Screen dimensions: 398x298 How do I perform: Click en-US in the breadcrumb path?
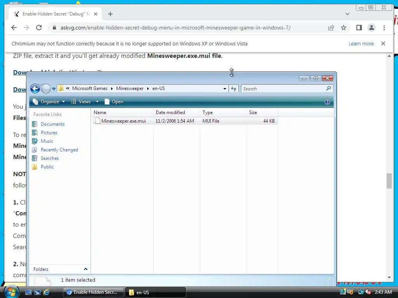159,88
